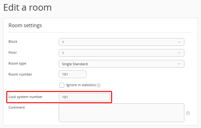Click the chevron arrow in Room type field
The image size is (201, 128).
click(179, 64)
